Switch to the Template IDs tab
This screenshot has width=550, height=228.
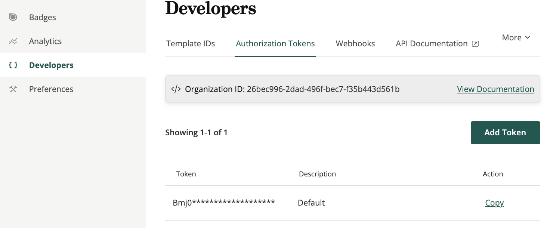coord(191,44)
